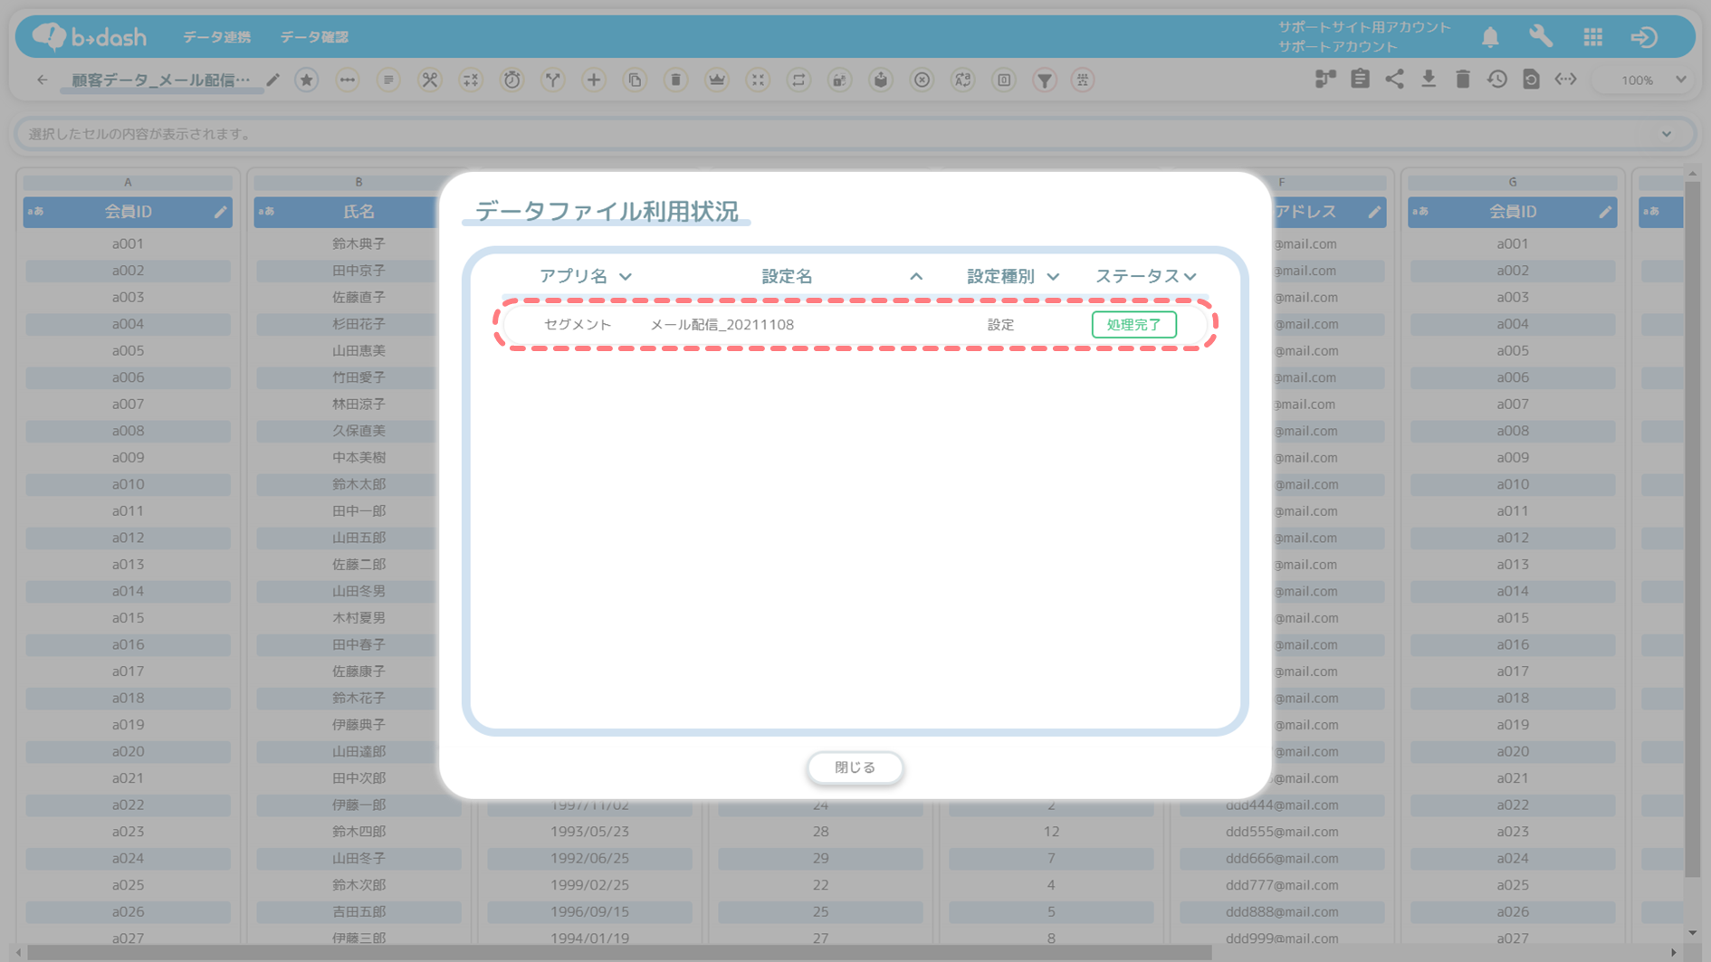Edit column A 会員ID header pencil
The image size is (1711, 962).
coord(220,212)
